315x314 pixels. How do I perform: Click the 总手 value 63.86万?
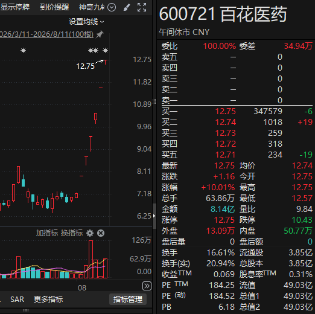pos(220,198)
